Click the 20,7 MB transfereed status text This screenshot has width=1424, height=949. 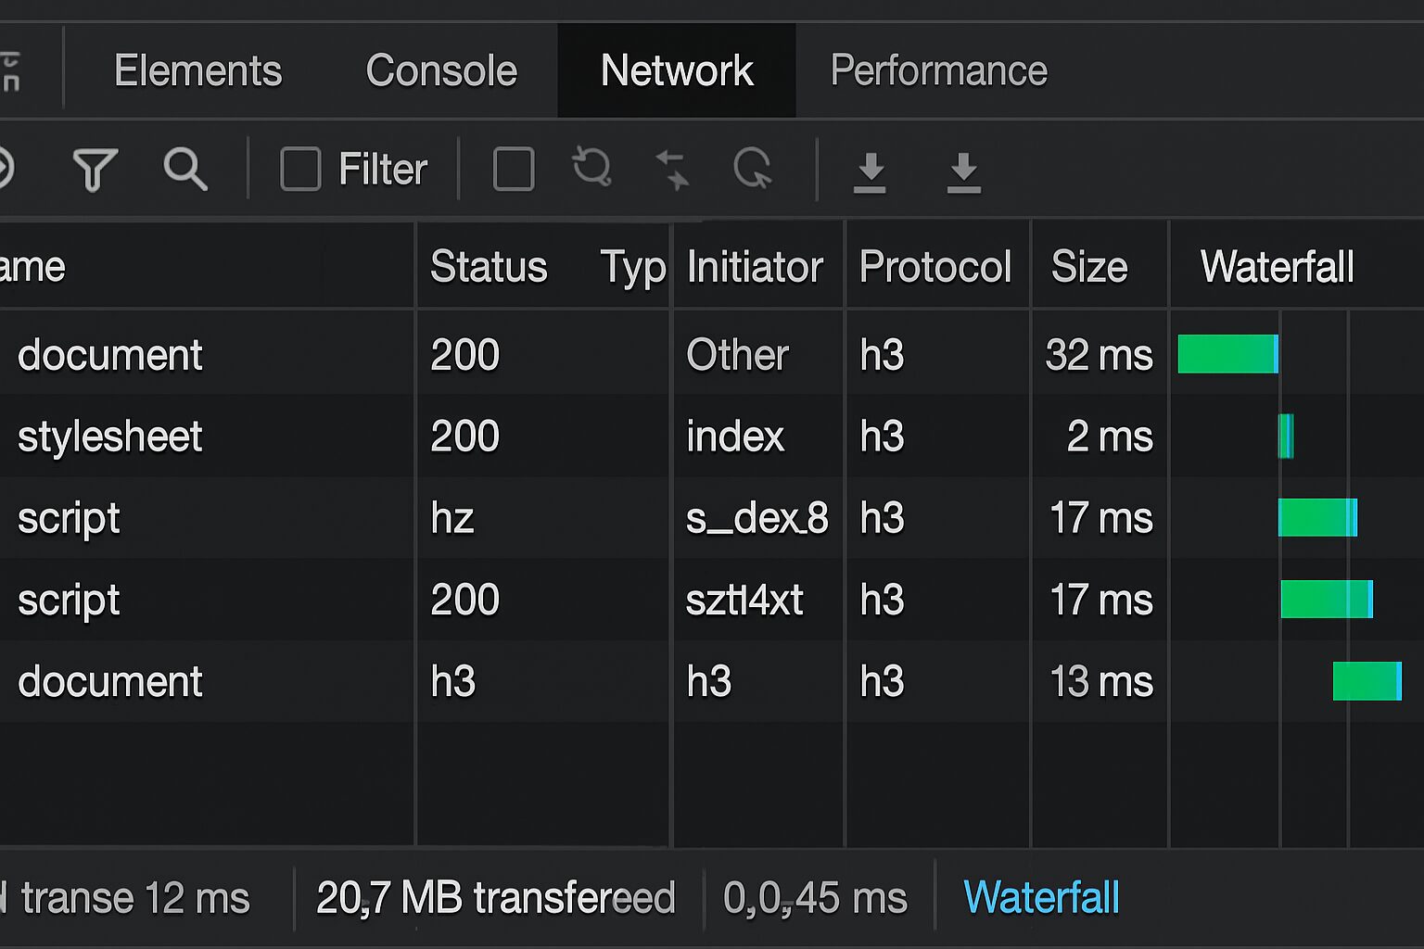click(496, 897)
